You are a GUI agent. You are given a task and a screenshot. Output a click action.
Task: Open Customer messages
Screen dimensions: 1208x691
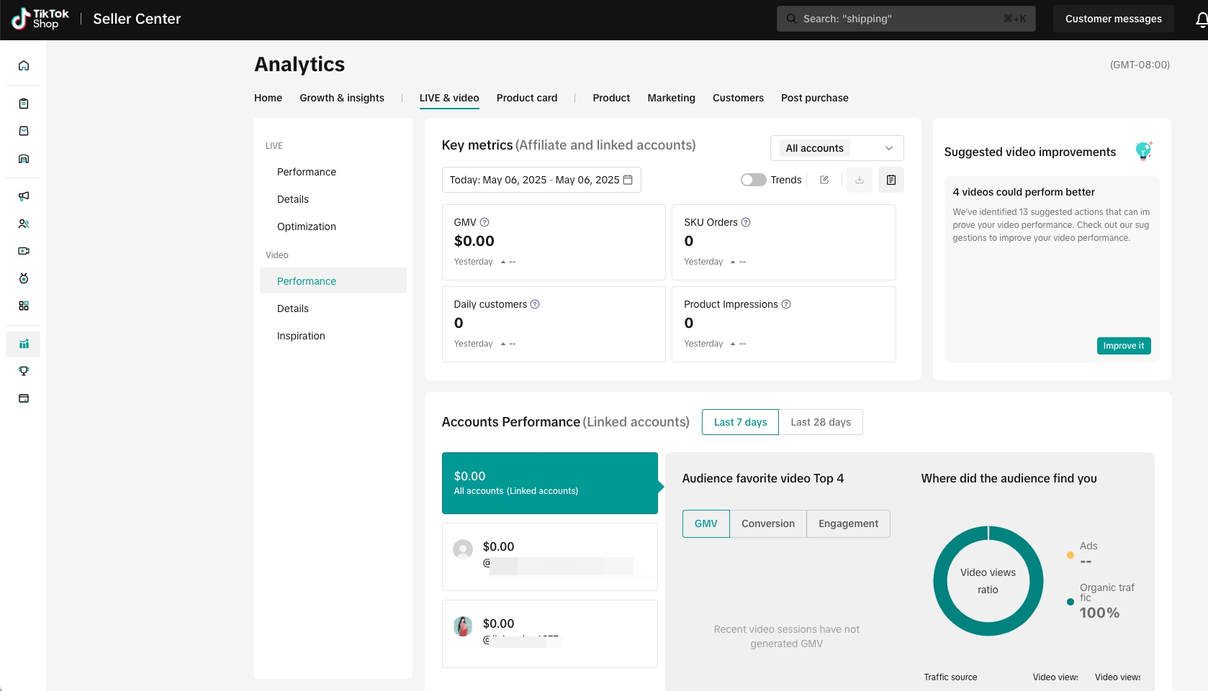1113,19
